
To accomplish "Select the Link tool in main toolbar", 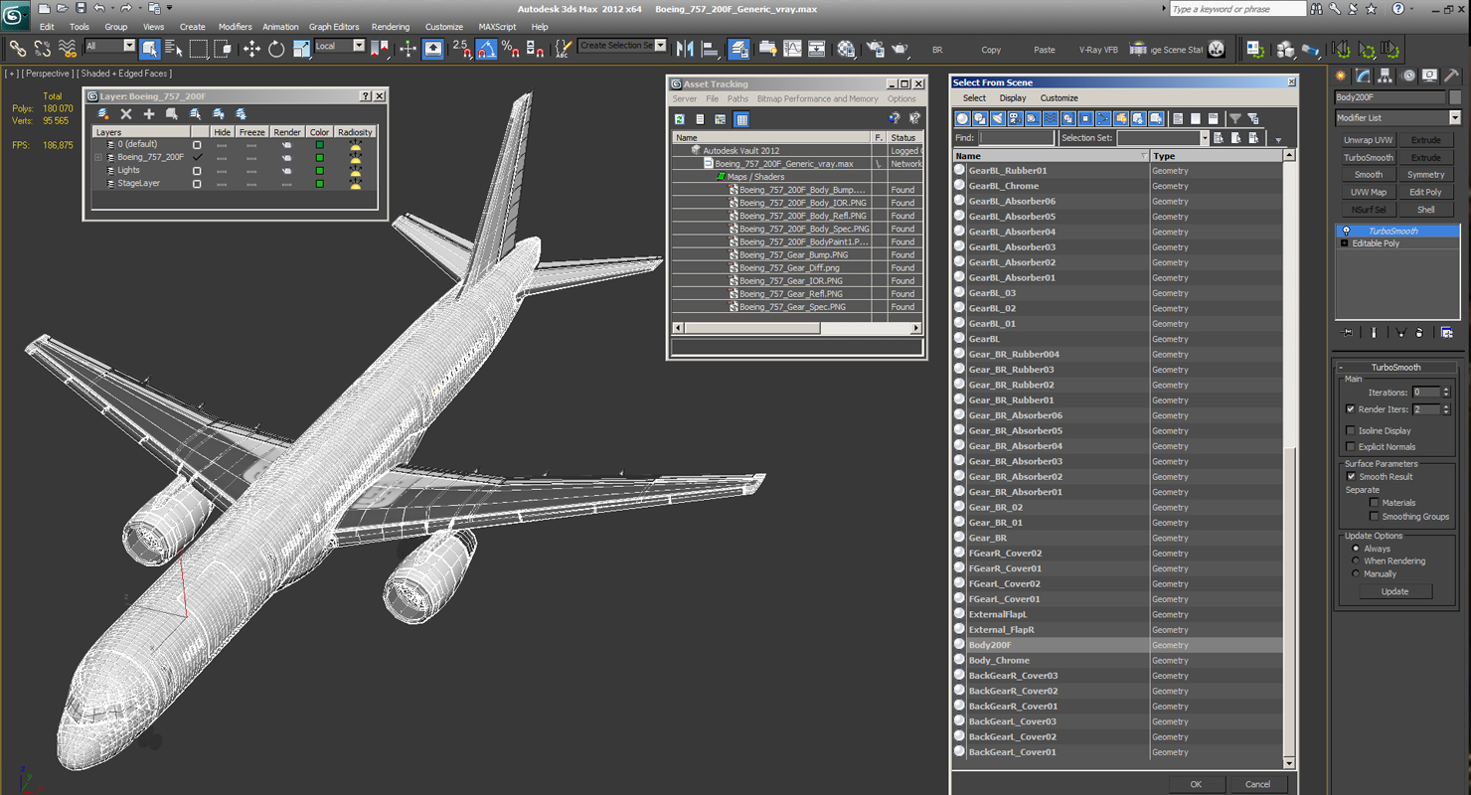I will [17, 48].
